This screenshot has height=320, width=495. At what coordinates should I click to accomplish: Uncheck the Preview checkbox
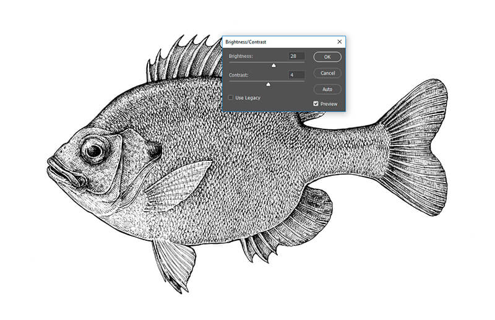point(316,103)
